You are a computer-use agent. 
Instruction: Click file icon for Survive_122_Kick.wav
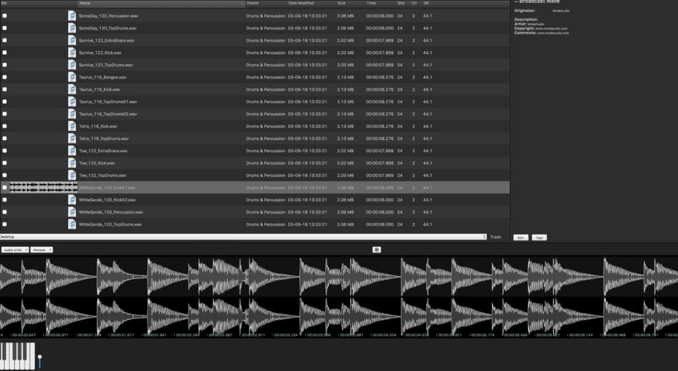pyautogui.click(x=72, y=53)
